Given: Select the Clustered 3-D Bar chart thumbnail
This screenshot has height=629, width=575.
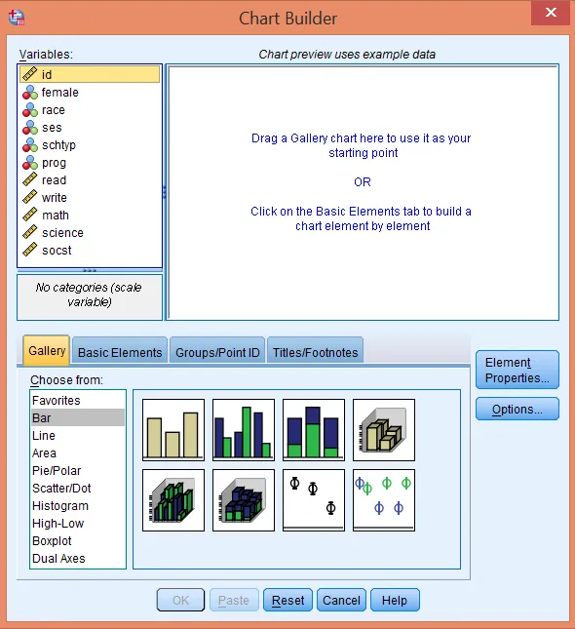Looking at the screenshot, I should 173,500.
